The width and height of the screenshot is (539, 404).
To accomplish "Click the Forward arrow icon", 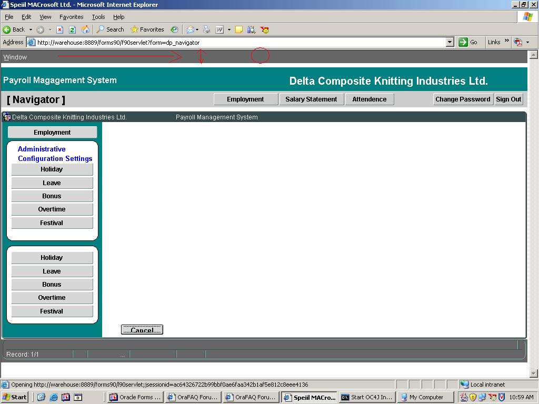I will (40, 29).
